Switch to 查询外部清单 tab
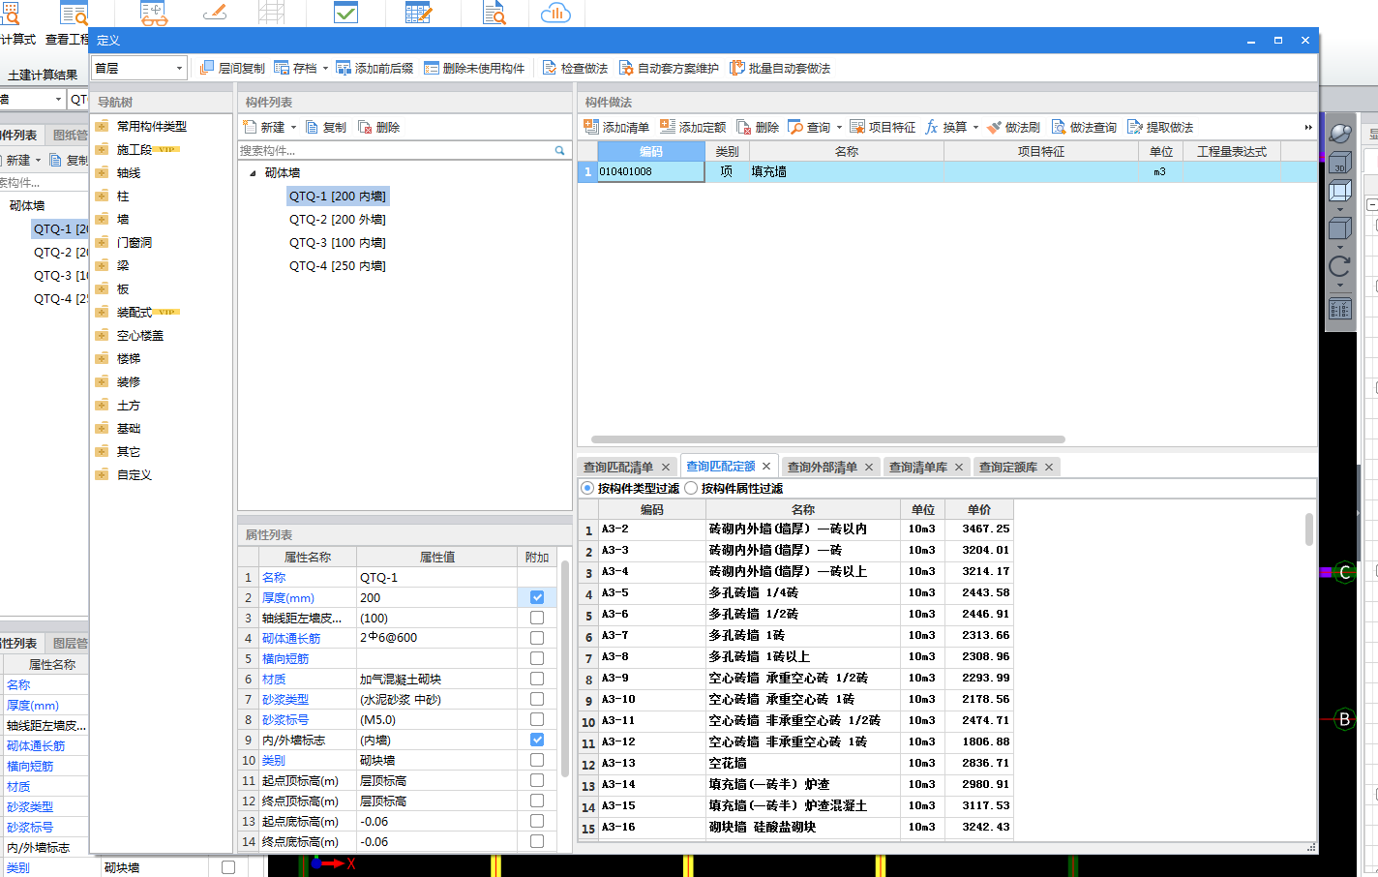This screenshot has width=1378, height=877. [822, 467]
